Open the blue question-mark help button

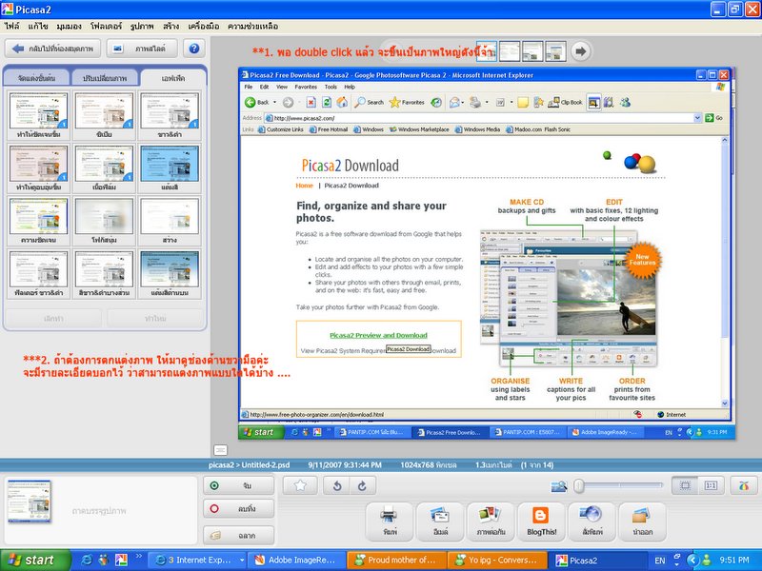[194, 49]
